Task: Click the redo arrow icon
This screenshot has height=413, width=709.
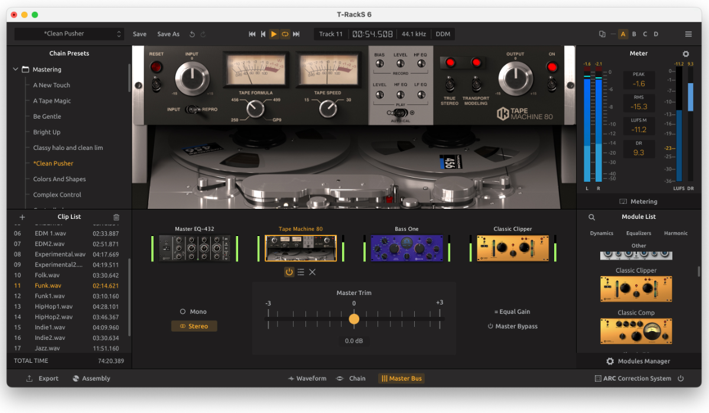Action: click(x=203, y=34)
